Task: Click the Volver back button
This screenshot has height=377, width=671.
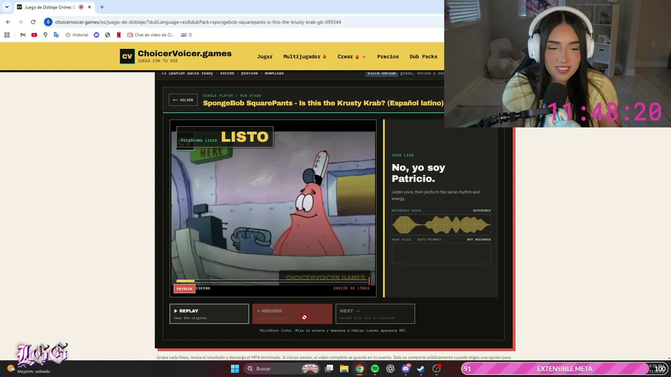Action: coord(183,100)
